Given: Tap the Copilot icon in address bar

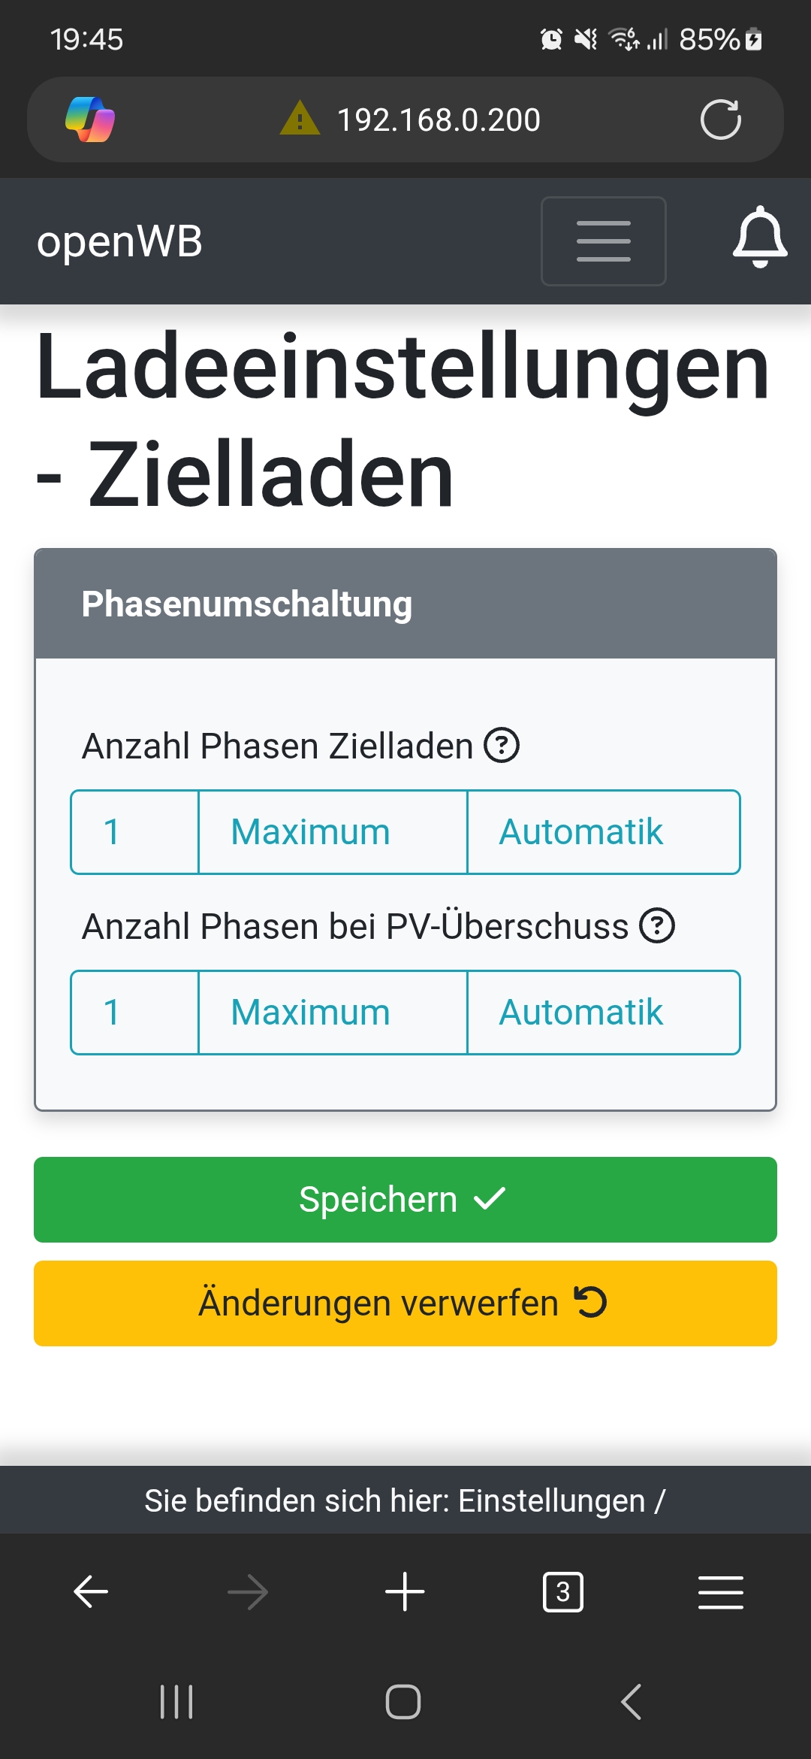Looking at the screenshot, I should click(90, 120).
